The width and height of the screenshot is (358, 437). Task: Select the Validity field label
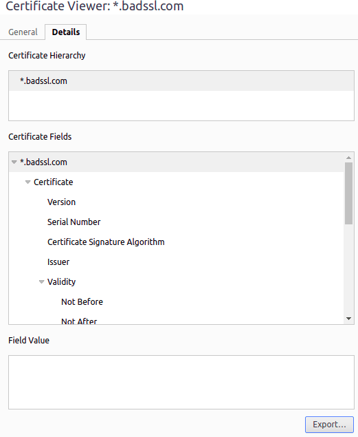(61, 282)
